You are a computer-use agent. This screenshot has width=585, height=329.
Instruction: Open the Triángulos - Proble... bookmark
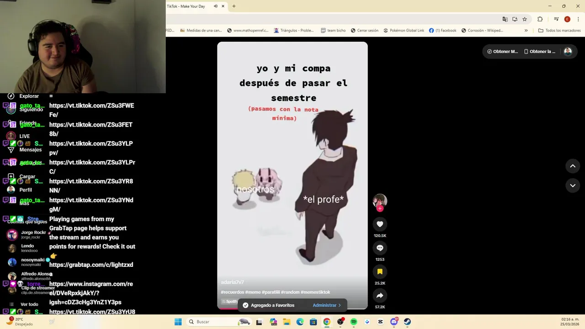pos(294,31)
